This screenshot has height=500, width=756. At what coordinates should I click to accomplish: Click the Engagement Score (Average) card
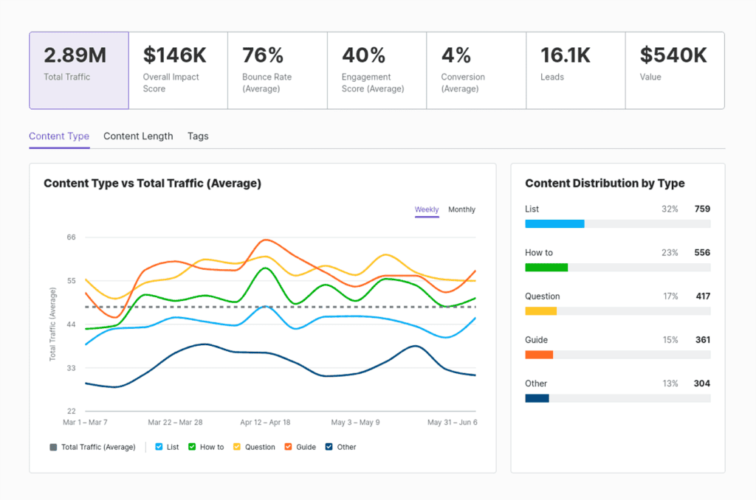click(377, 69)
